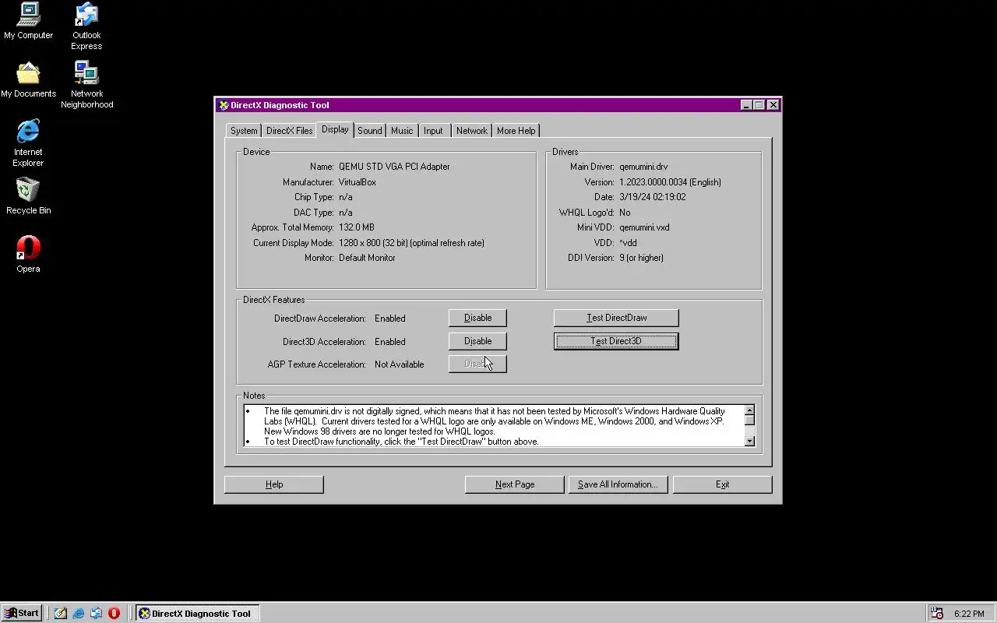Click the '9 (or higher)' DDI version

[641, 258]
